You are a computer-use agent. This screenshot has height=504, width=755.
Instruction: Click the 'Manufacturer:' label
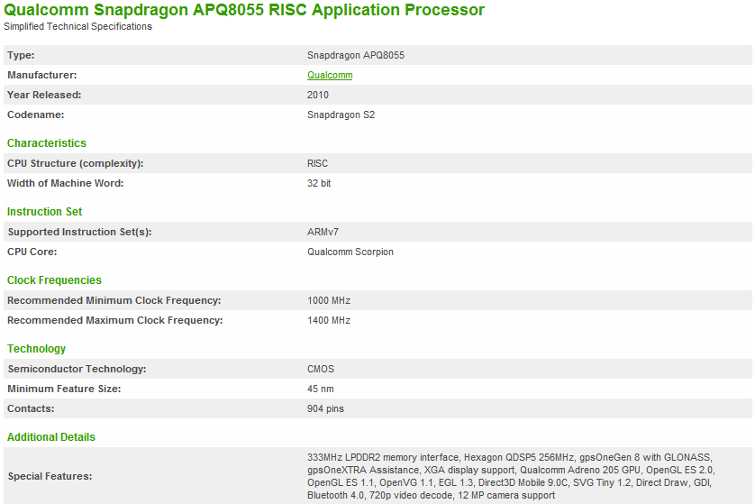(41, 75)
